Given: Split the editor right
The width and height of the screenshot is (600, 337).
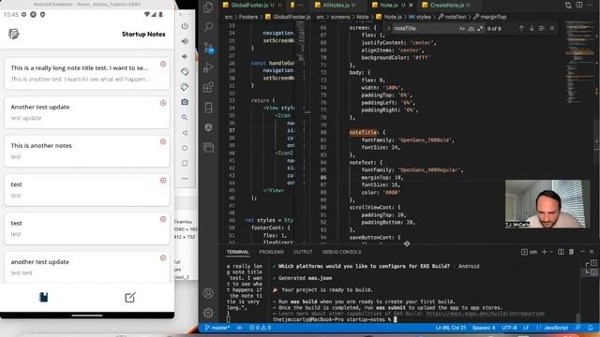Looking at the screenshot, I should (x=579, y=5).
